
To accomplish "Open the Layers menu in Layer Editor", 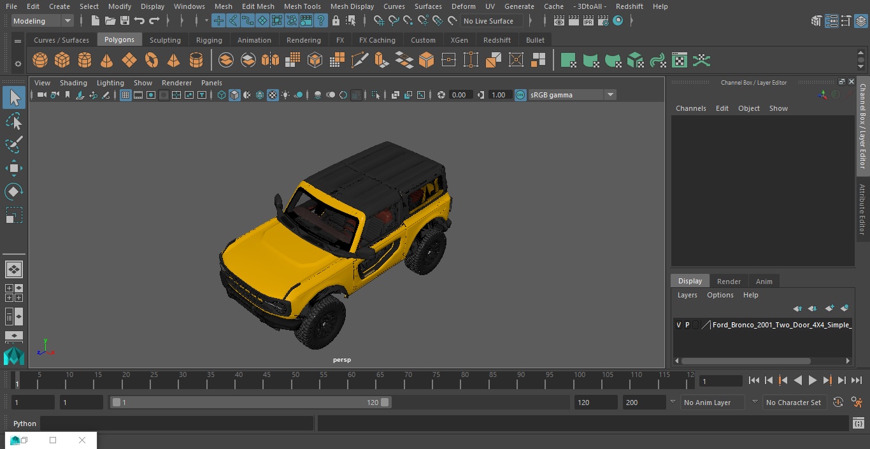I will point(687,295).
